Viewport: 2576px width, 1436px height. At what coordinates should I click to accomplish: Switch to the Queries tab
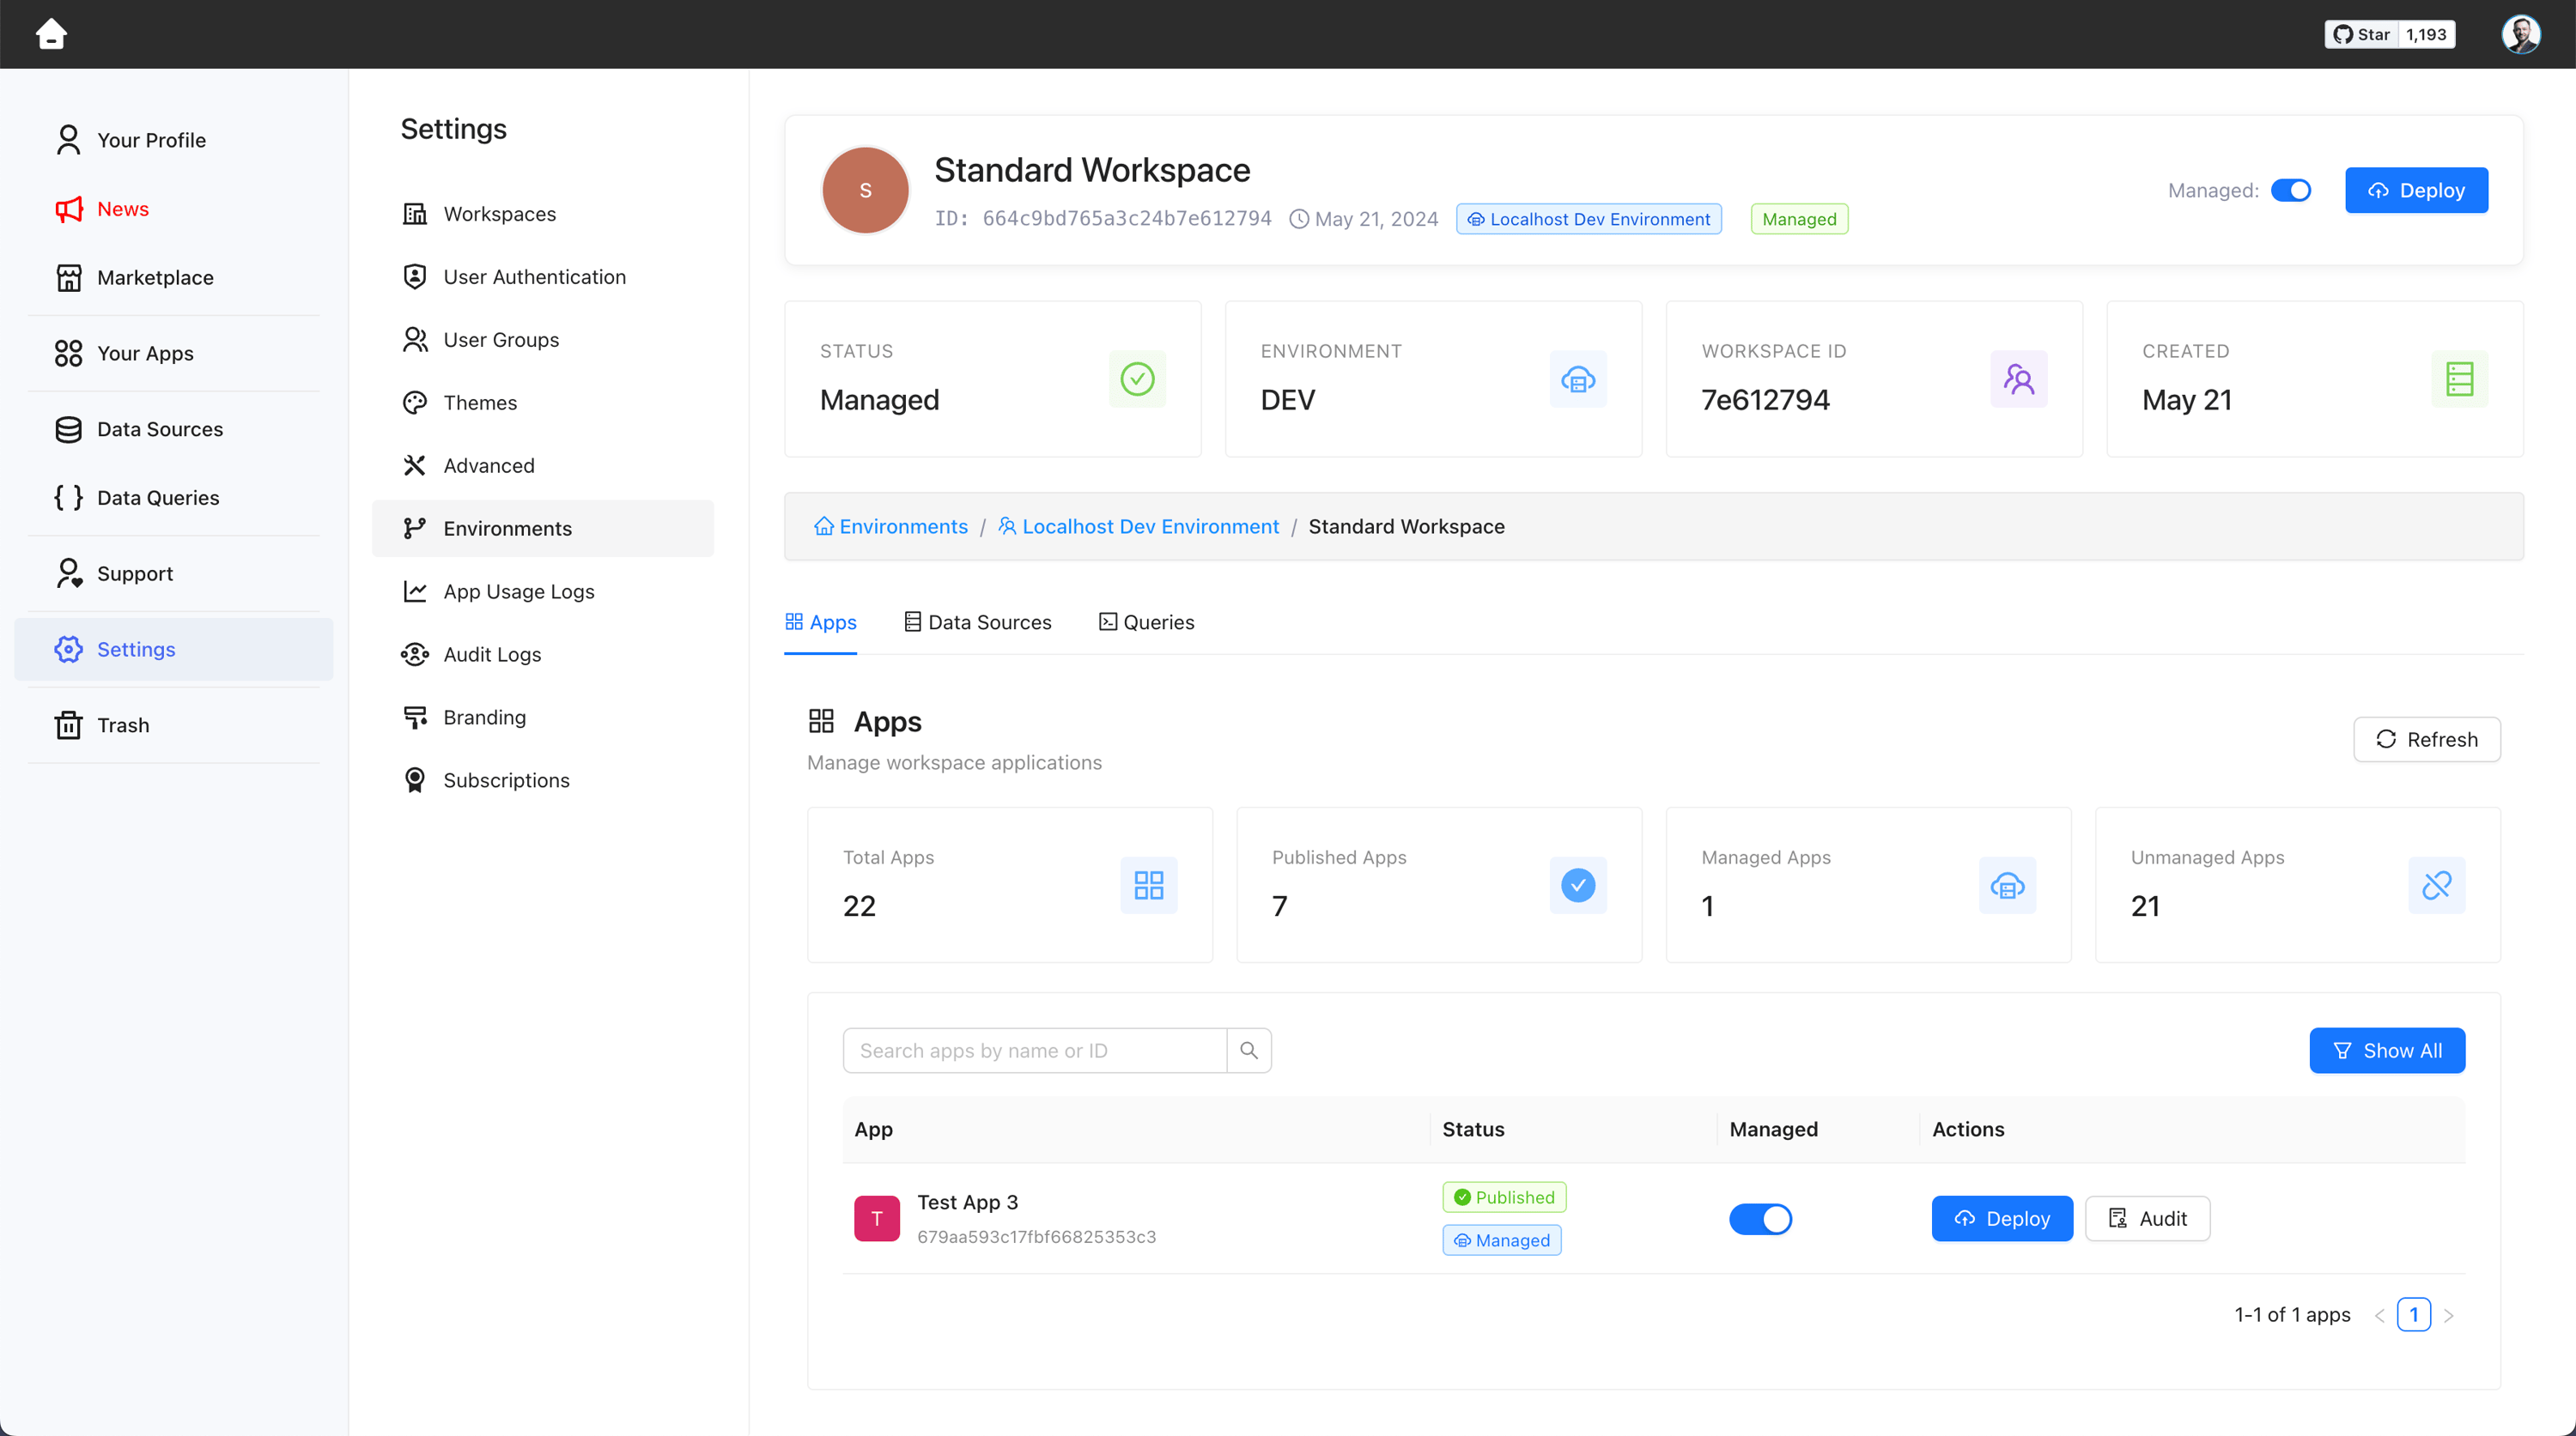pyautogui.click(x=1146, y=622)
